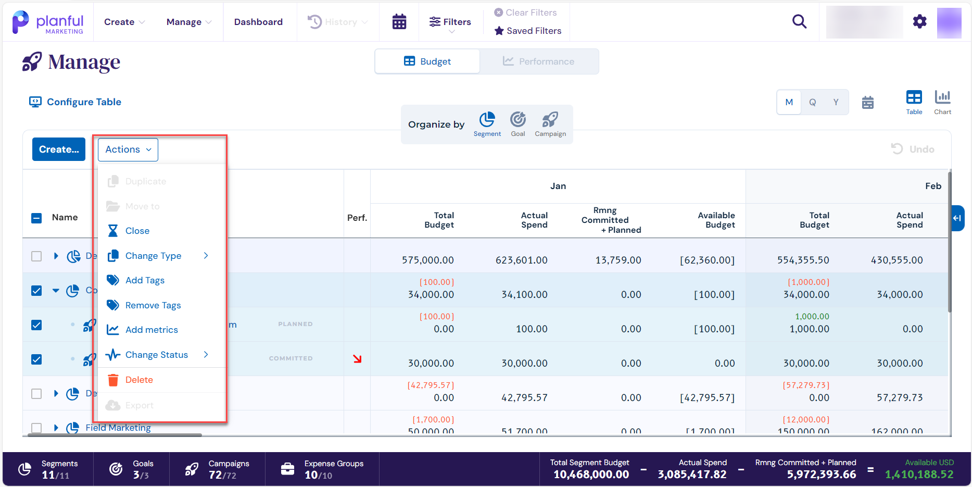The width and height of the screenshot is (972, 487).
Task: Click the Expense Groups briefcase icon
Action: (x=287, y=469)
